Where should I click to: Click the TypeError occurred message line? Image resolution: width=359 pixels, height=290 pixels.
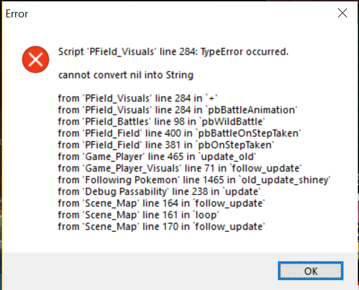pyautogui.click(x=174, y=52)
